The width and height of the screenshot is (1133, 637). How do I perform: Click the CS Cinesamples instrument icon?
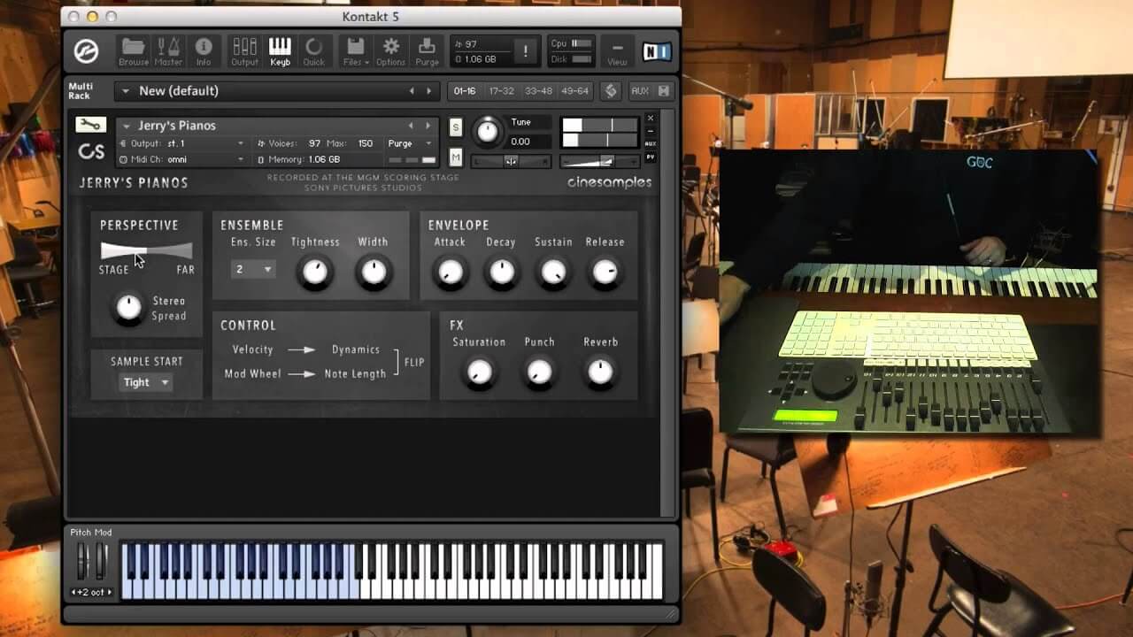(91, 152)
